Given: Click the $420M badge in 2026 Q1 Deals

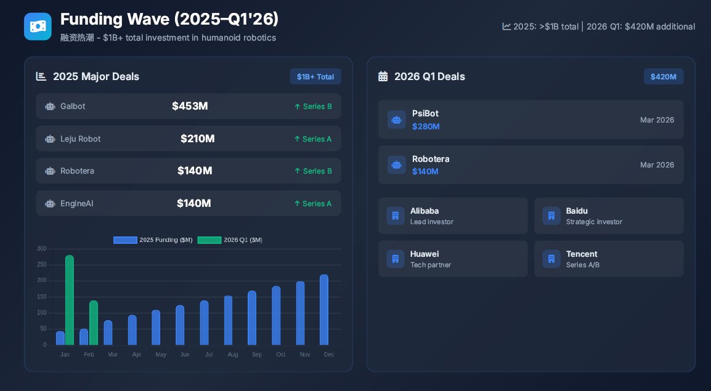Looking at the screenshot, I should click(664, 76).
